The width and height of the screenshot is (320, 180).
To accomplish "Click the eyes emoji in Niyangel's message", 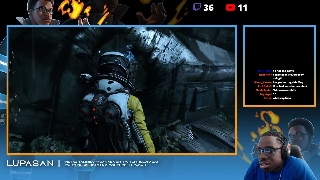I will (x=274, y=94).
